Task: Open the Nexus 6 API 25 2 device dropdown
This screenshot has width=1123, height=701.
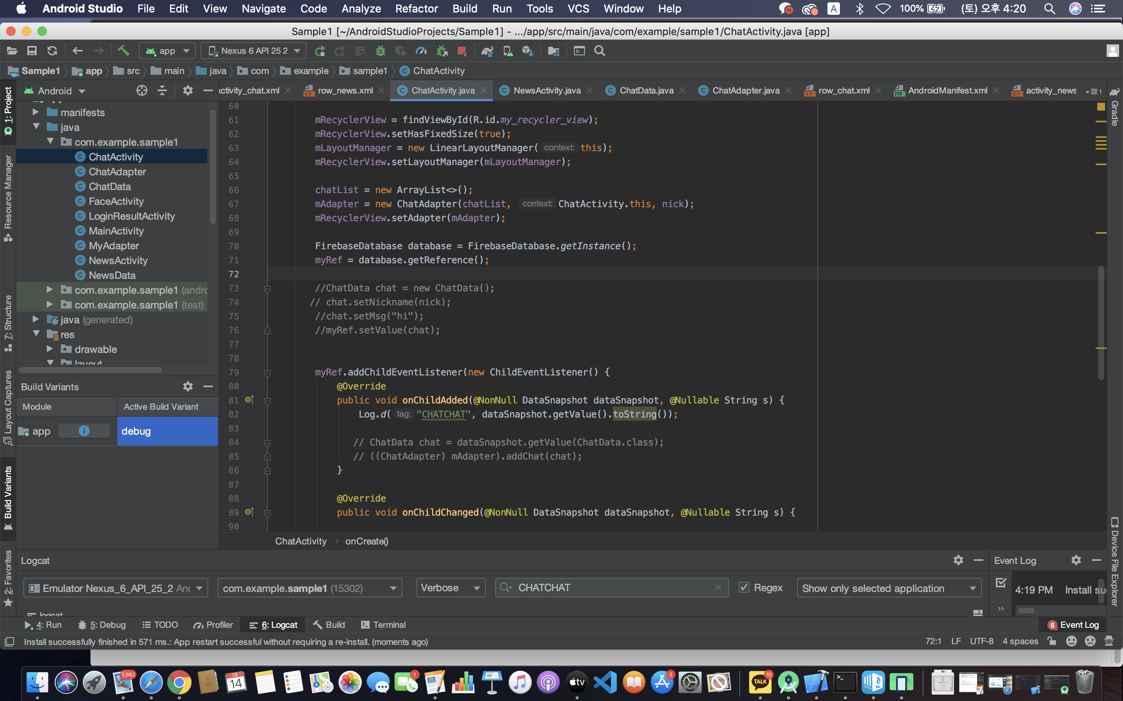Action: pos(254,51)
